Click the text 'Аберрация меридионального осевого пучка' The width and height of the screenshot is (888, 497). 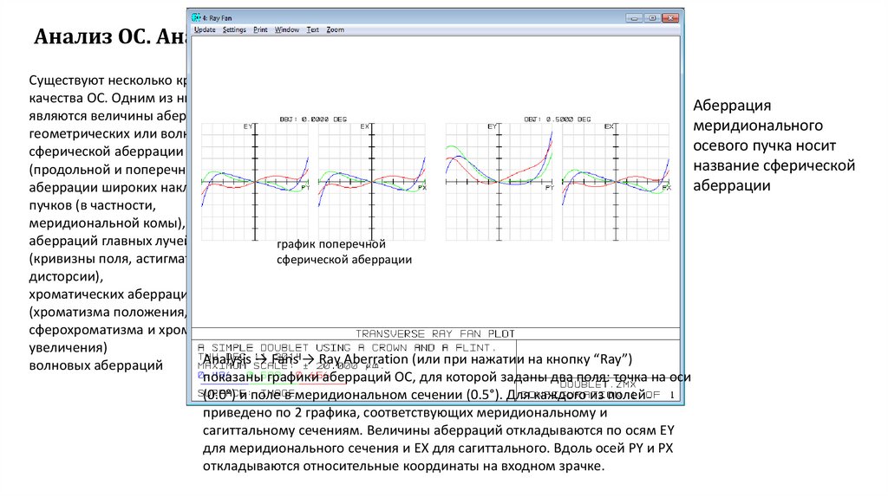(x=765, y=126)
